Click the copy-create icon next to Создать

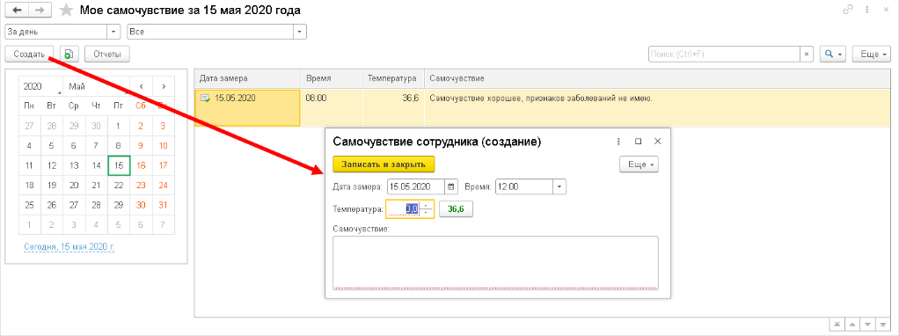(x=69, y=55)
